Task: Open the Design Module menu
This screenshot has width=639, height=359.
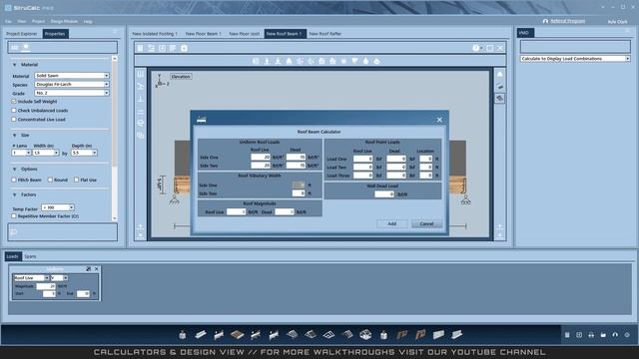Action: point(64,21)
